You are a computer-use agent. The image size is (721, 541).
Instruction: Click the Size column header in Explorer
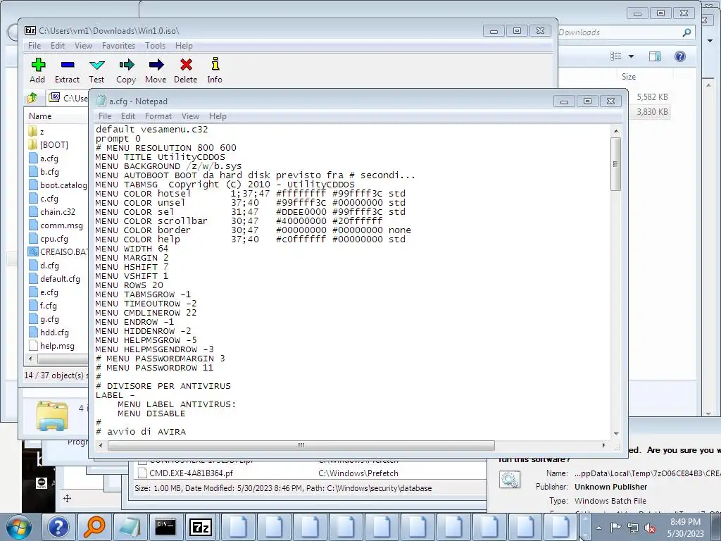tap(629, 77)
